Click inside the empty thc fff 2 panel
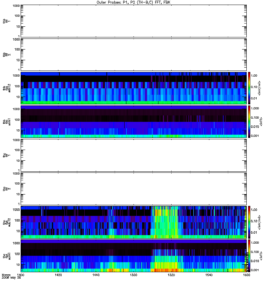 tap(133, 189)
